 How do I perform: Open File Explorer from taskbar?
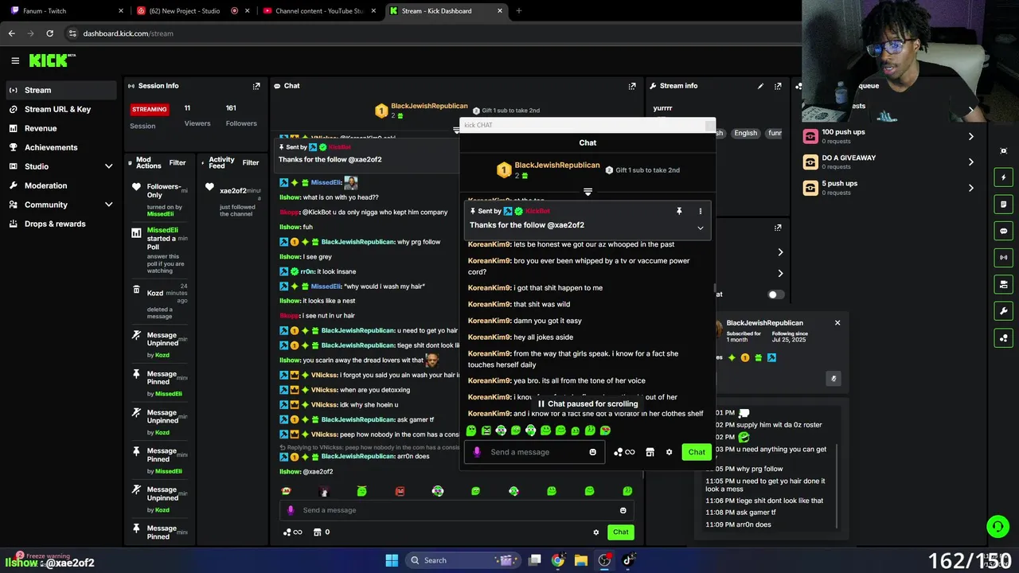(x=581, y=560)
